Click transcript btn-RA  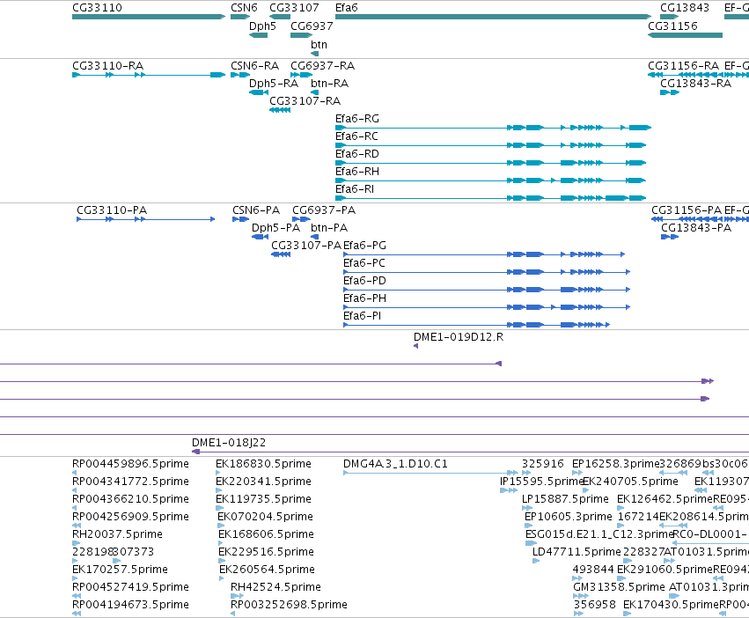click(314, 92)
